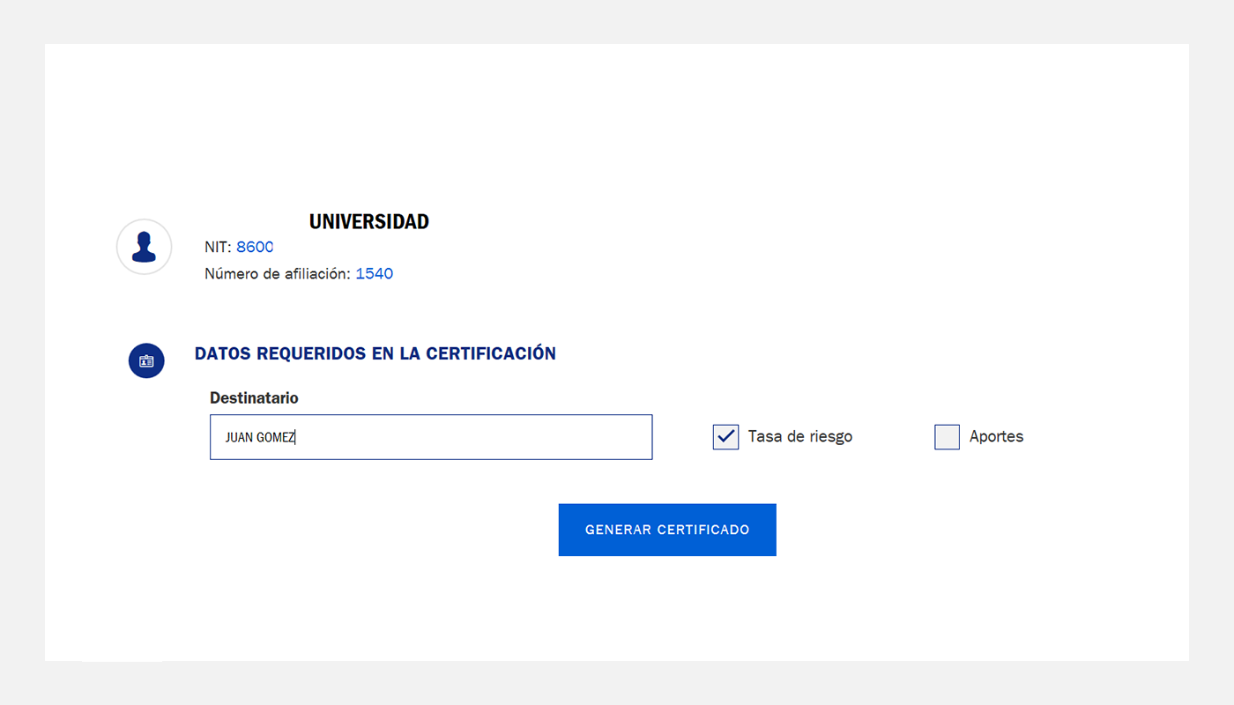
Task: Focus the Destinatario input field
Action: coord(431,437)
